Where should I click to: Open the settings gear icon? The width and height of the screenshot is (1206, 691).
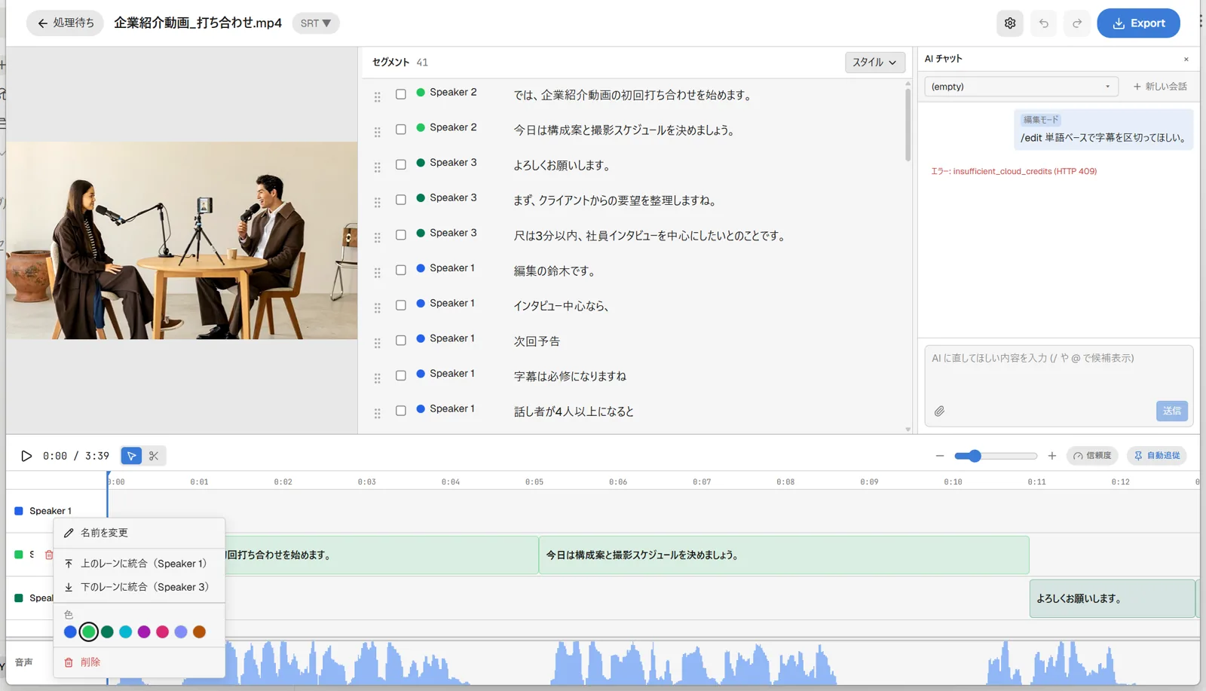click(x=1010, y=23)
